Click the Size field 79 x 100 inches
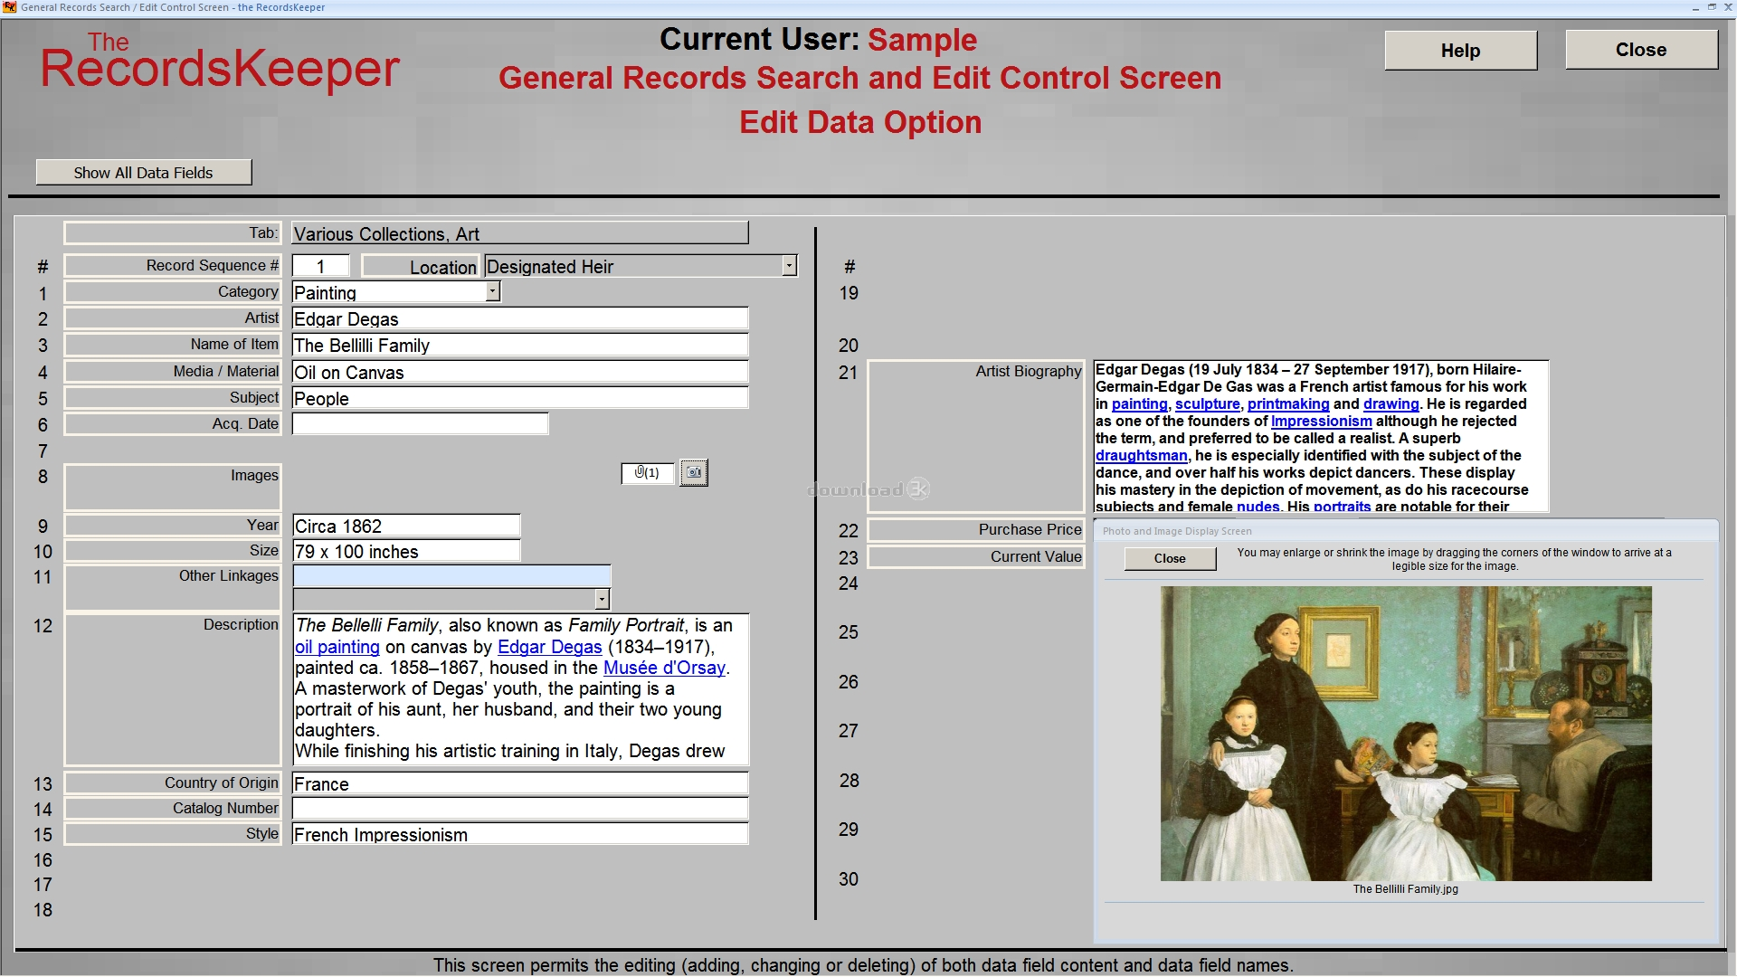Image resolution: width=1737 pixels, height=977 pixels. pyautogui.click(x=406, y=551)
